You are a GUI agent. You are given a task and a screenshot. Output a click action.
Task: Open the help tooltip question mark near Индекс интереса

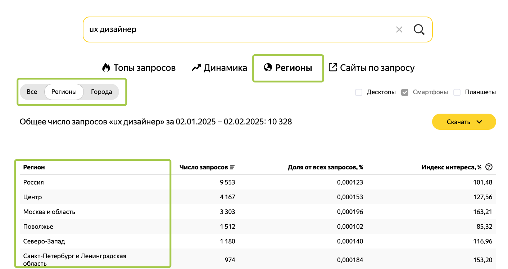[x=489, y=167]
